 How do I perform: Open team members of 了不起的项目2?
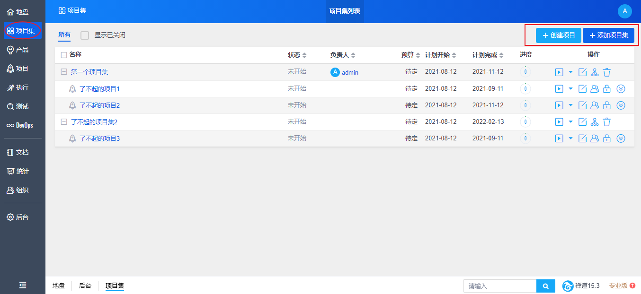tap(595, 105)
